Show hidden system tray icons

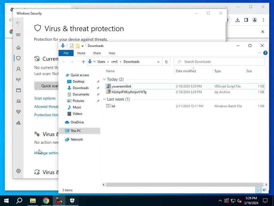(x=220, y=201)
